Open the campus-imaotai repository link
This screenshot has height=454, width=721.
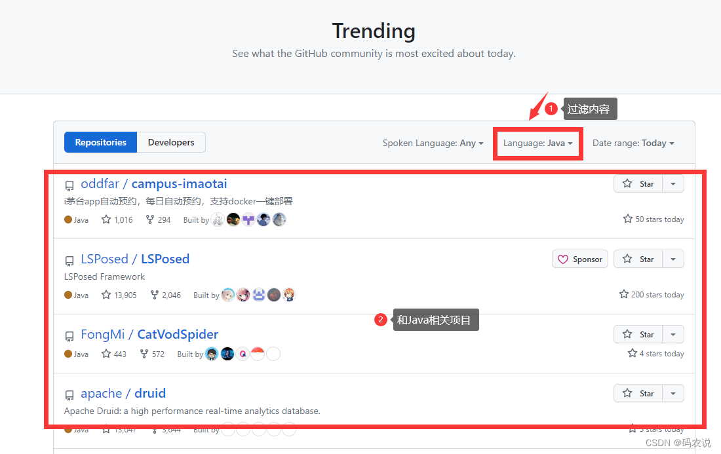(180, 184)
